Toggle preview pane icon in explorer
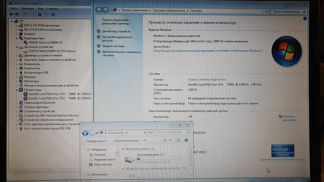This screenshot has height=182, width=324. coord(178,140)
